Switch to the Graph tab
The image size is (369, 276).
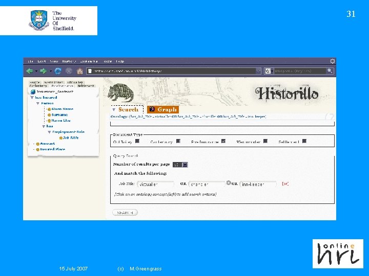tap(163, 109)
